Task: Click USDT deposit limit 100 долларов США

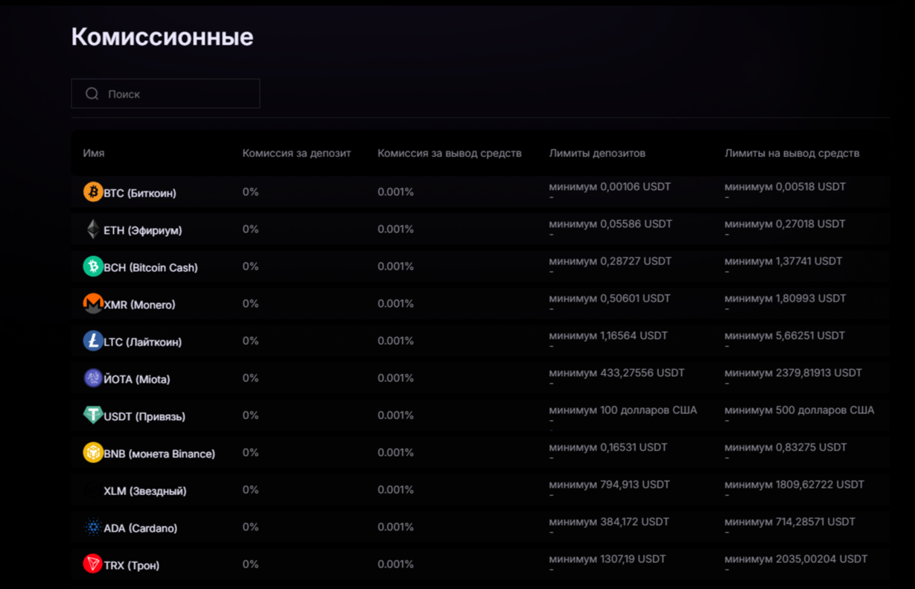Action: [x=623, y=410]
